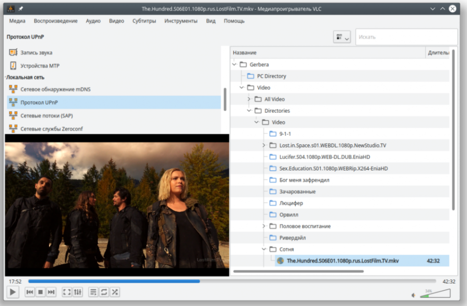Click the total time 42:32 label beside seek bar

click(x=449, y=281)
